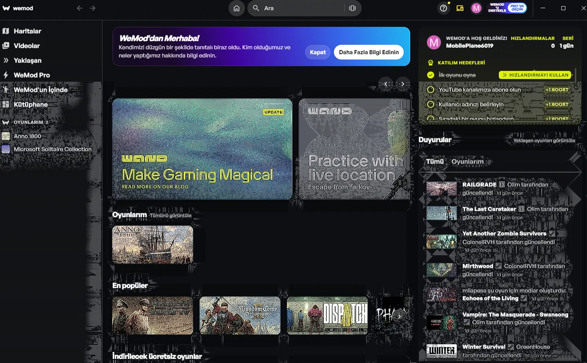Image resolution: width=587 pixels, height=363 pixels.
Task: Toggle the İlk oyunu oyna checkmark
Action: tap(430, 75)
